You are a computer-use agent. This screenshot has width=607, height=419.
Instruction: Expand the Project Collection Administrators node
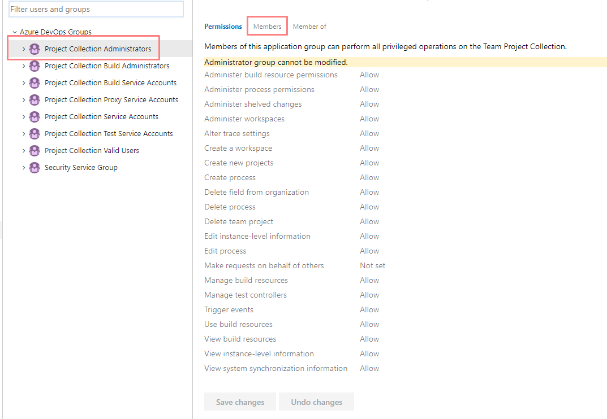pos(24,49)
